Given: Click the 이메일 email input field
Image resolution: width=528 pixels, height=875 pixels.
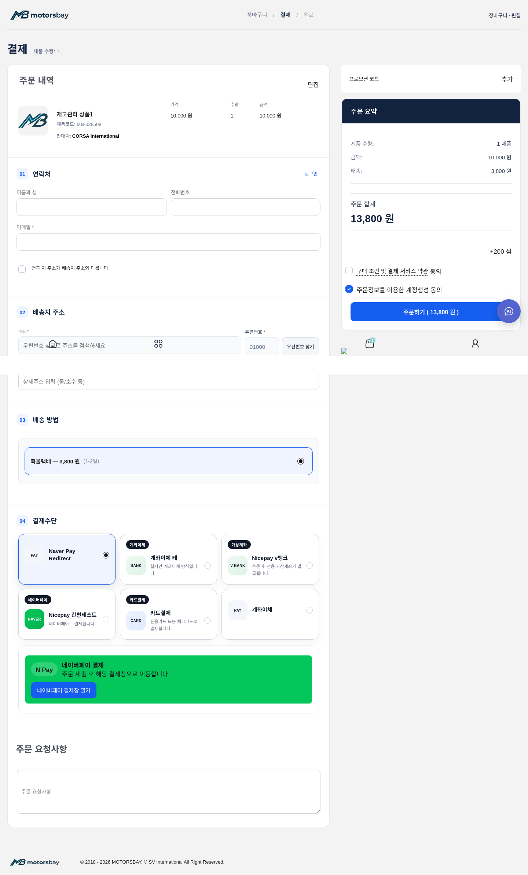Looking at the screenshot, I should [x=168, y=242].
